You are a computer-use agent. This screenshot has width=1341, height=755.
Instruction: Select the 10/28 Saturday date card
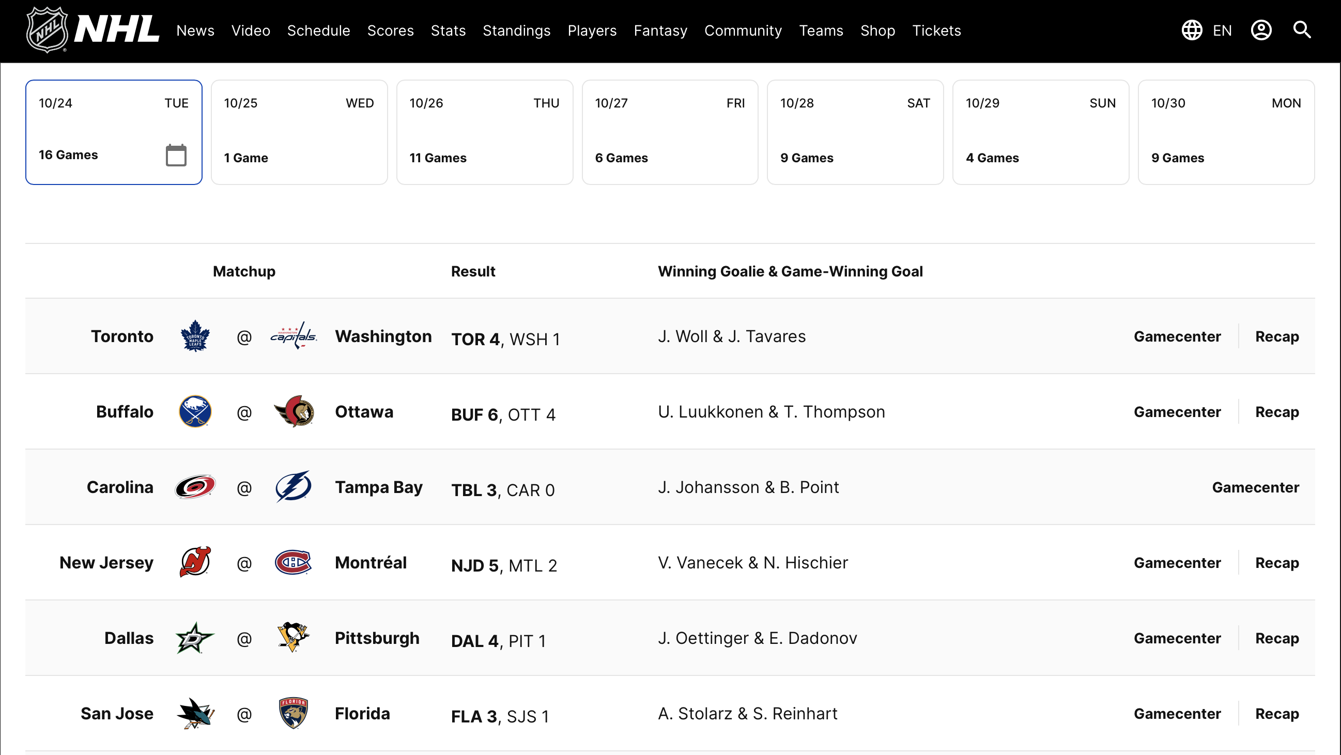(855, 132)
